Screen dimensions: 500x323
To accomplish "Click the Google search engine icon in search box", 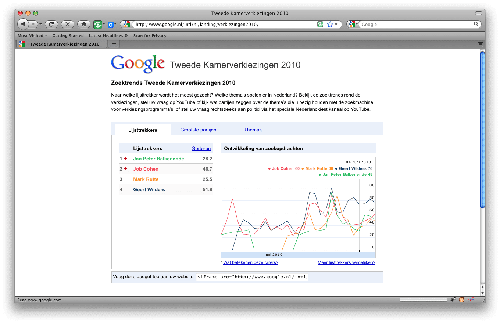I will coord(351,24).
